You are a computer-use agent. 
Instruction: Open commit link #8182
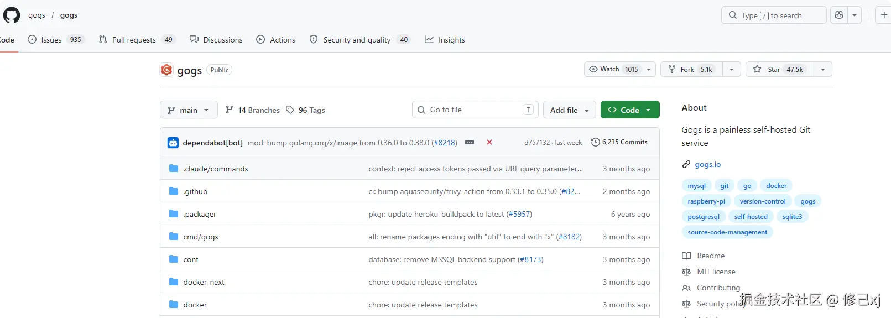click(569, 237)
